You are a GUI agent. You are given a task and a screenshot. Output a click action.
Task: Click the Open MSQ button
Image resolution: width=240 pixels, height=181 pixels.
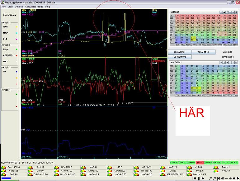pos(180,52)
